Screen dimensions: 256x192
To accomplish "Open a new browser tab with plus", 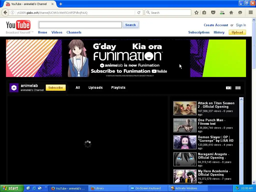I will [x=61, y=4].
